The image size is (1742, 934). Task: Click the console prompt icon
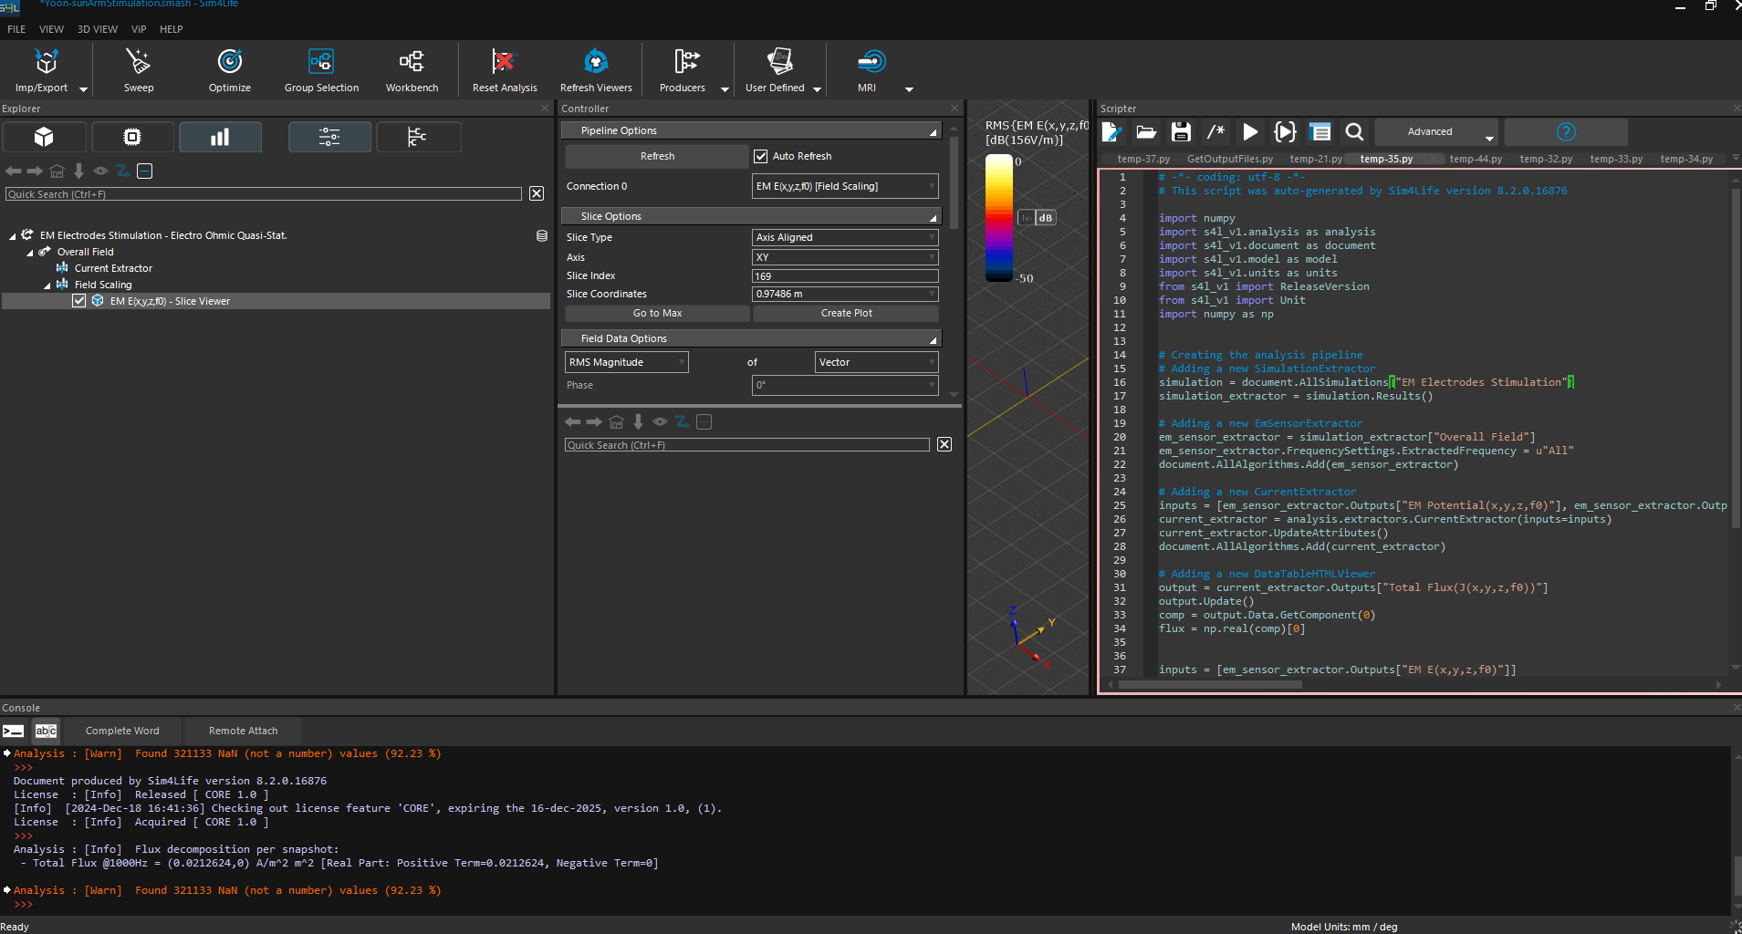(x=13, y=731)
